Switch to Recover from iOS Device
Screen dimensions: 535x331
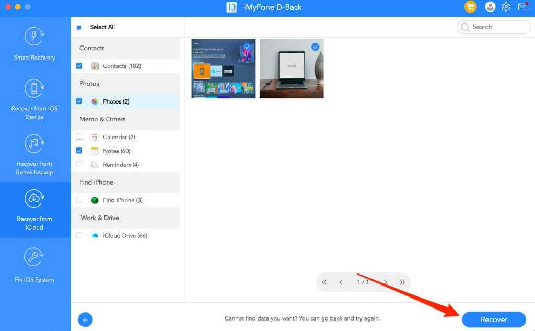click(x=34, y=98)
